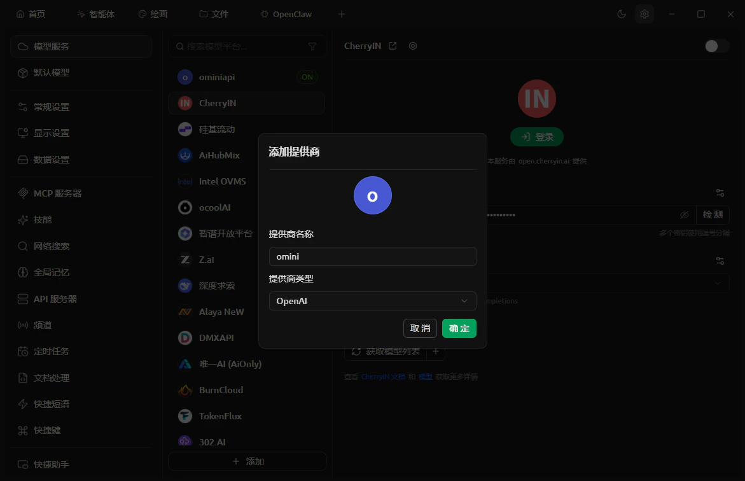Open the 首页 home tab

coord(31,14)
